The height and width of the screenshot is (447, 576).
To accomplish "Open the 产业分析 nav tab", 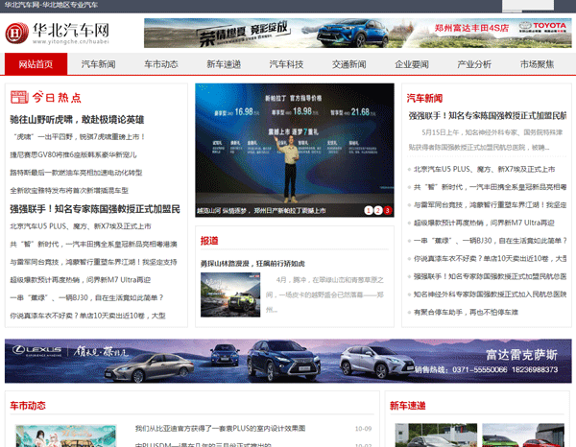I will pos(474,64).
